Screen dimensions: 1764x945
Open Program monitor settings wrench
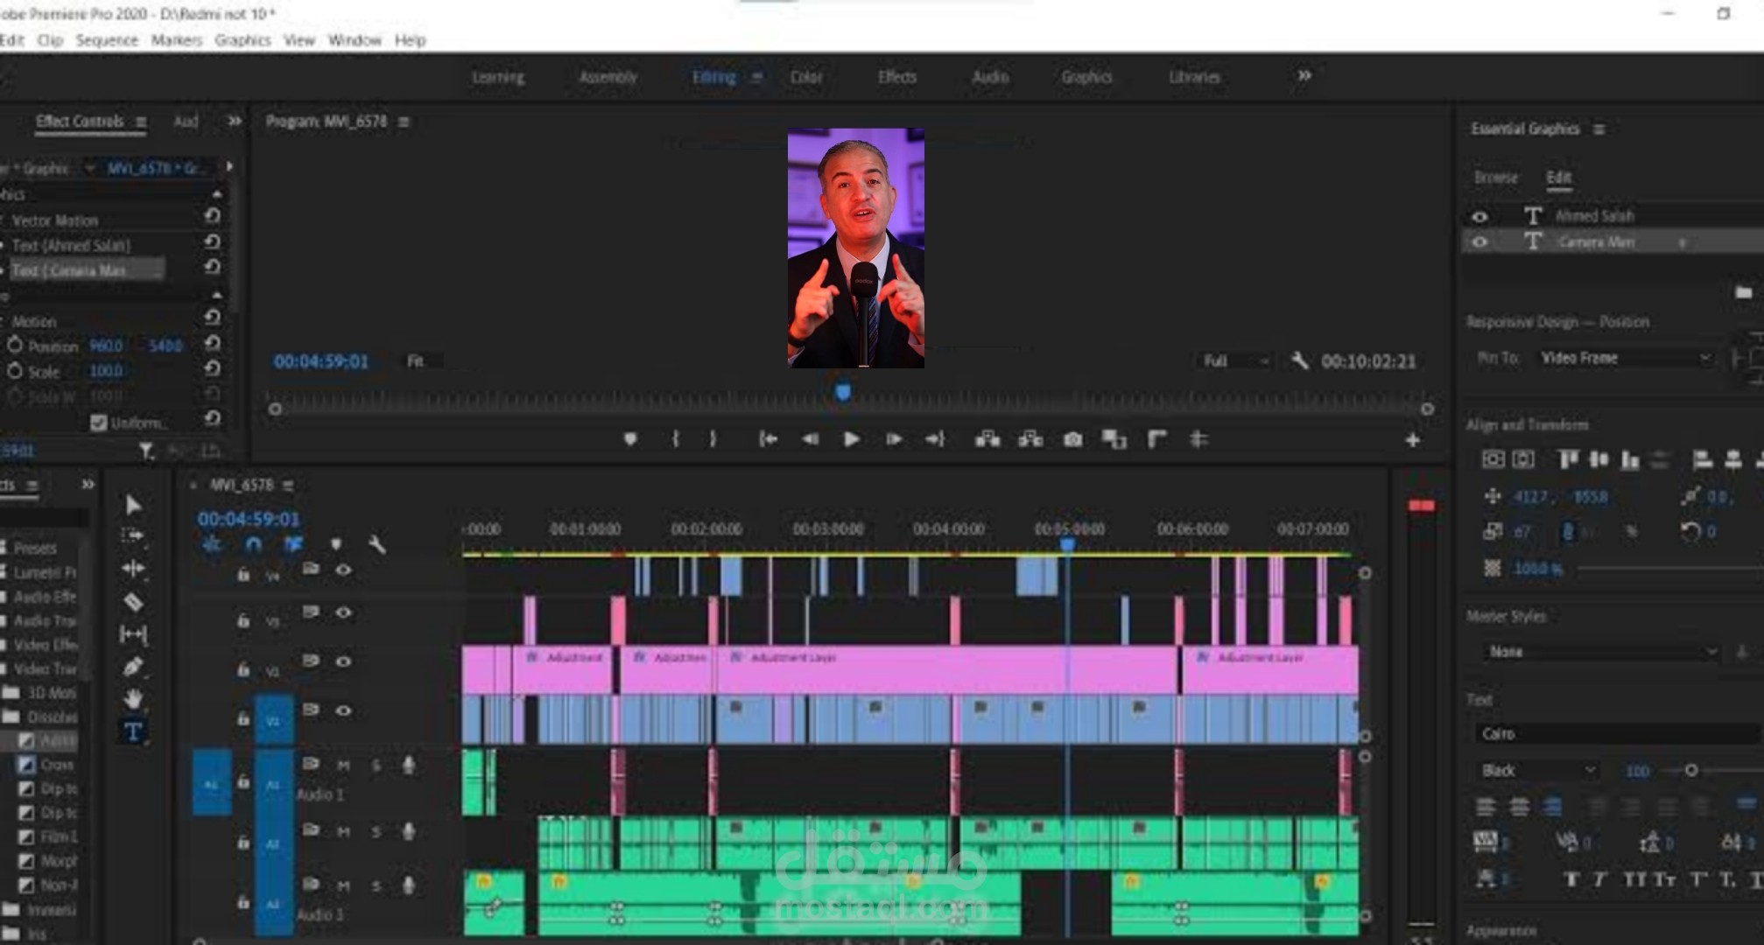[x=1299, y=360]
